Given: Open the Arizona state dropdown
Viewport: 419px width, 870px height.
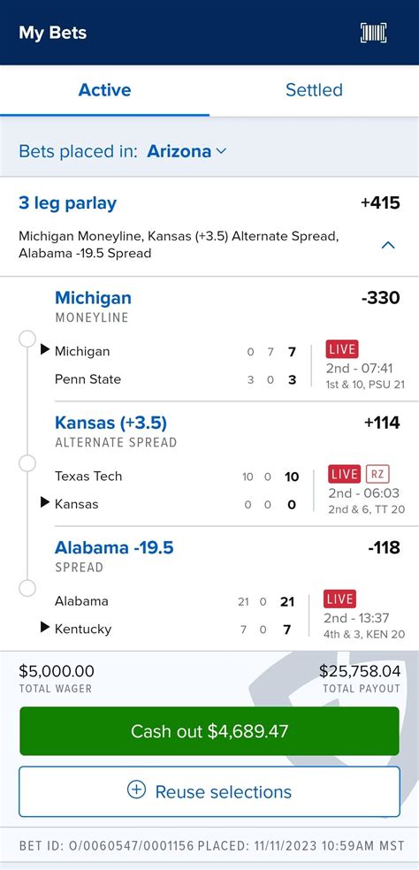Looking at the screenshot, I should tap(187, 151).
